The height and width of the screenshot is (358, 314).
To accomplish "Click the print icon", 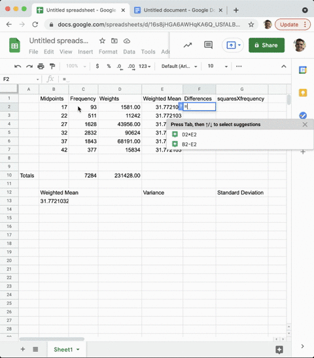I will point(41,67).
